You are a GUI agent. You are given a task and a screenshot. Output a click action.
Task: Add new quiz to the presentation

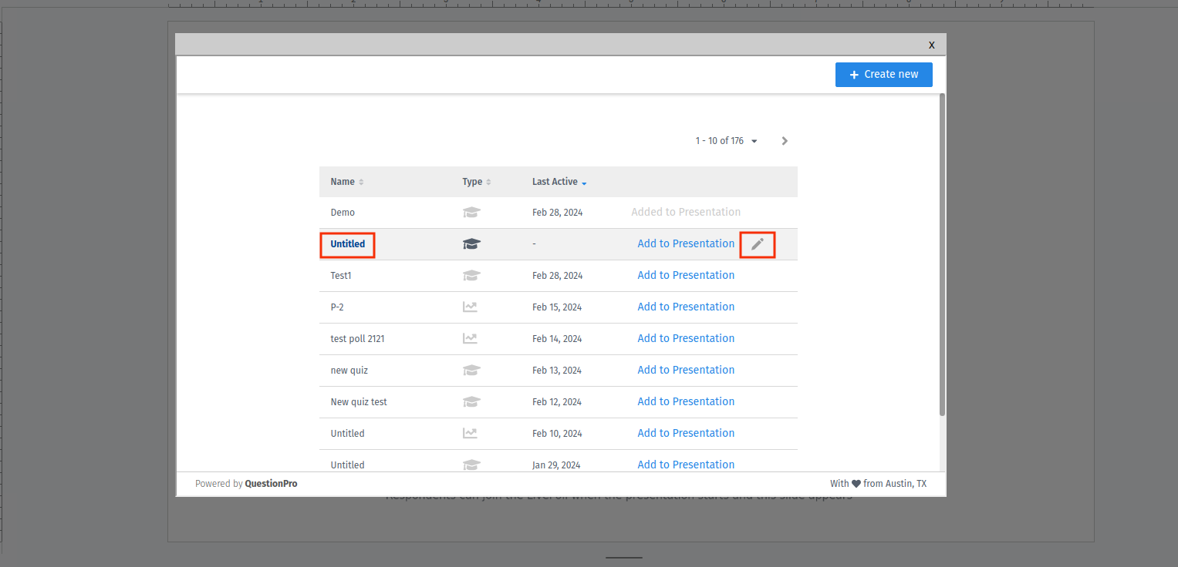[x=686, y=370]
